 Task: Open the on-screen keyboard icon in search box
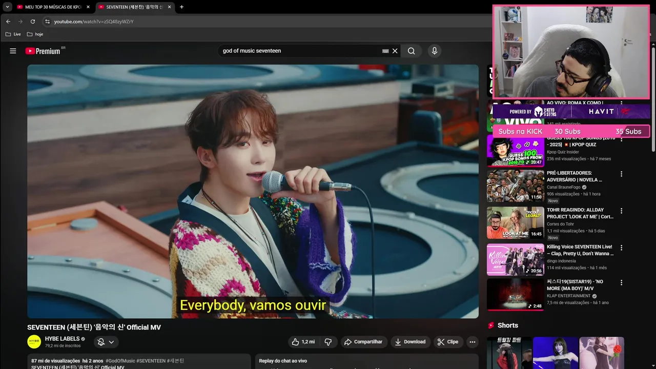(385, 51)
